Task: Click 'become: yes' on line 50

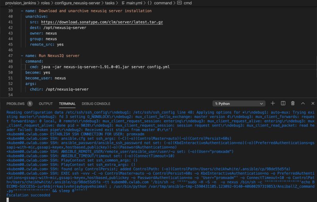Action: click(x=38, y=72)
